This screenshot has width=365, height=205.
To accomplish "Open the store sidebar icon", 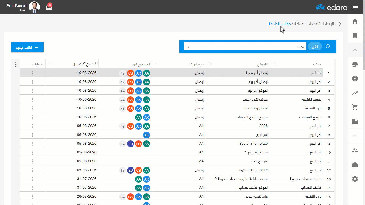I will 355,64.
